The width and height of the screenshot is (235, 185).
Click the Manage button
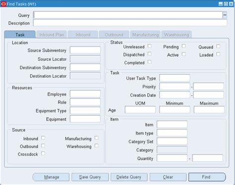click(51, 177)
